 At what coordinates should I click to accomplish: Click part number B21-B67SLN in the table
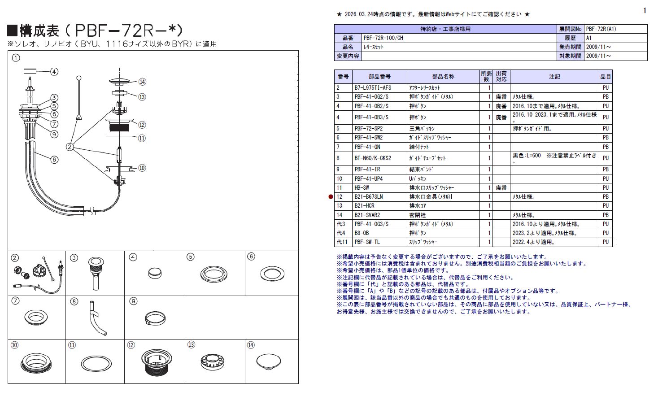pyautogui.click(x=368, y=197)
